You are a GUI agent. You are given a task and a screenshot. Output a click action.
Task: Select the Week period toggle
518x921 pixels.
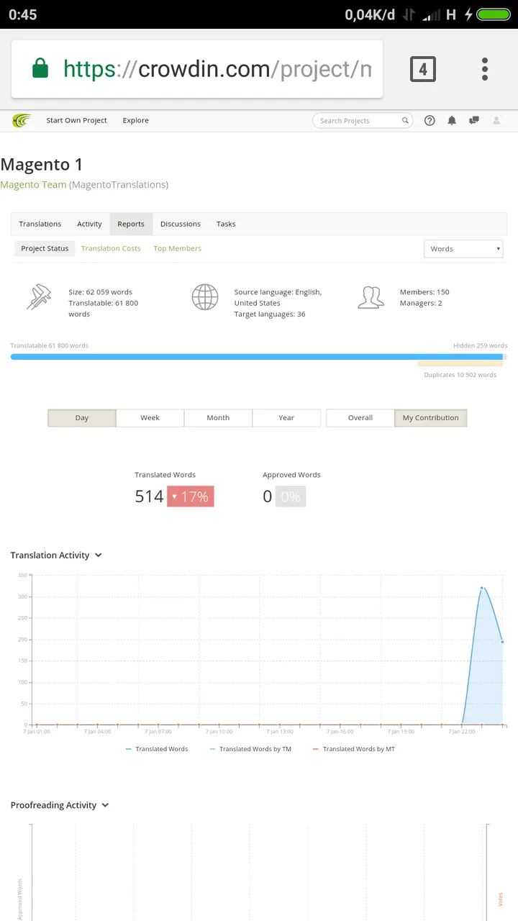[x=150, y=418]
